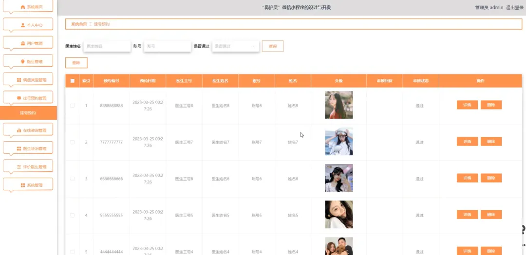Click the 预约编号 column header
Viewport: 526px width, 255px height.
click(x=112, y=81)
